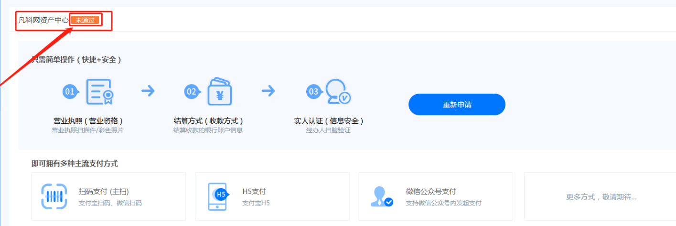Viewport: 676px width, 226px height.
Task: Click 支付宝H5 subtitle
Action: coord(256,203)
